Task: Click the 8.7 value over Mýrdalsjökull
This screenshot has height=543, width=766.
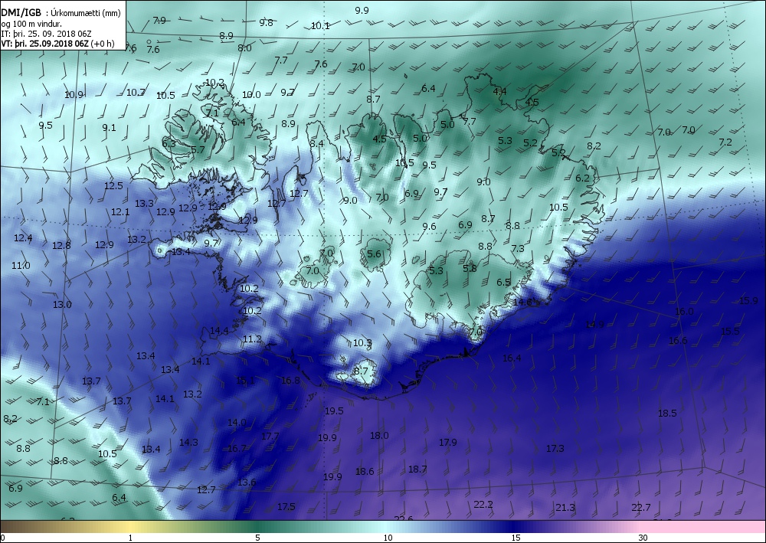Action: click(x=361, y=371)
